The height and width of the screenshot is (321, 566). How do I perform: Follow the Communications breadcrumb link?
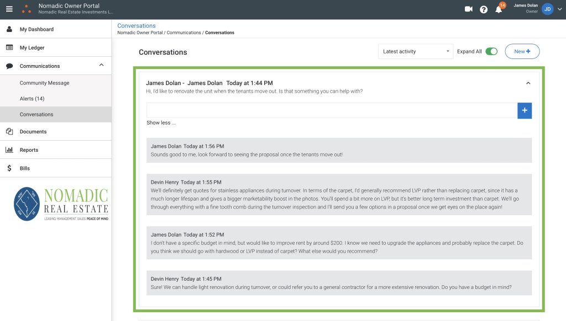[184, 33]
